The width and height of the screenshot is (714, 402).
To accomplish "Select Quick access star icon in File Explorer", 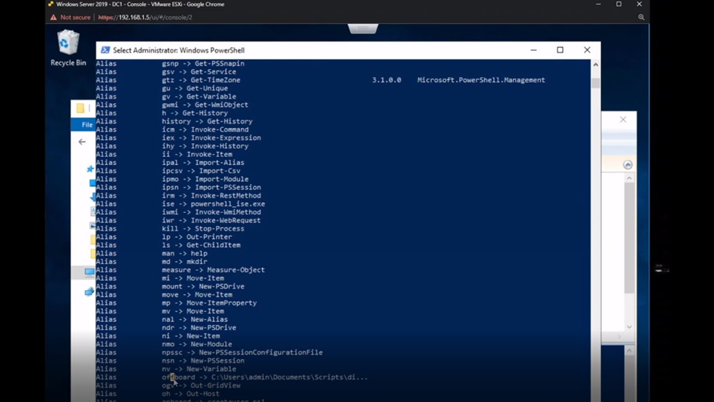I will (x=90, y=169).
